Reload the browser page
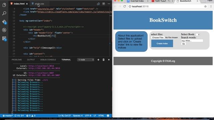 point(124,6)
